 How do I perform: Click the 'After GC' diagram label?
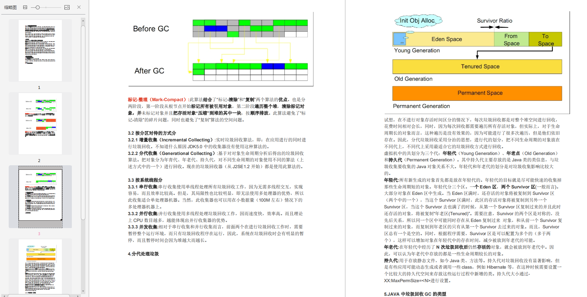coord(149,71)
